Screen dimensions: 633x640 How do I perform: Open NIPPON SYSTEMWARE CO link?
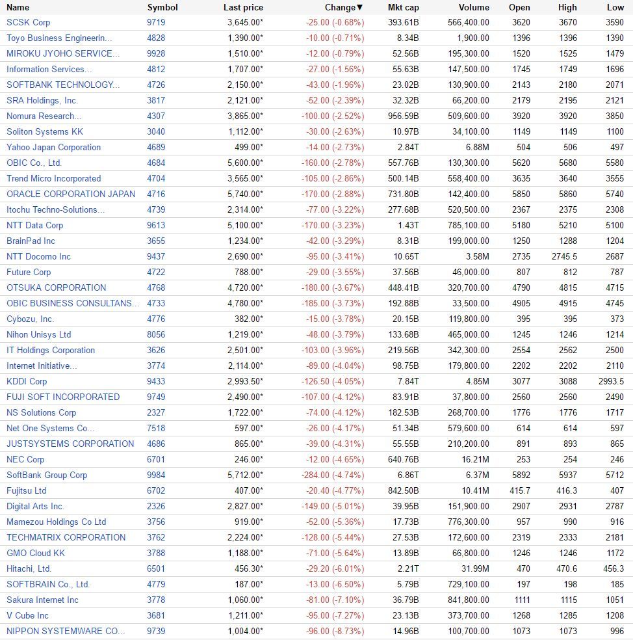point(66,631)
